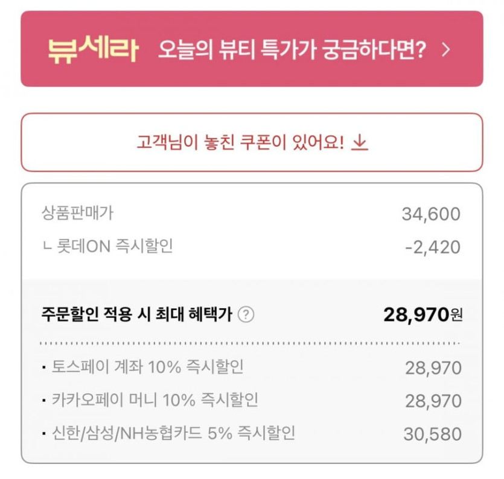Click the bullet point before 토스페이 계좌

pos(45,367)
